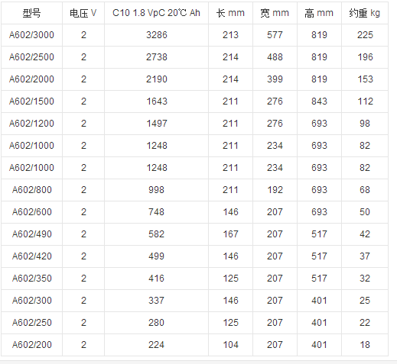The width and height of the screenshot is (397, 364).
Task: Click height value 843
Action: pos(319,101)
